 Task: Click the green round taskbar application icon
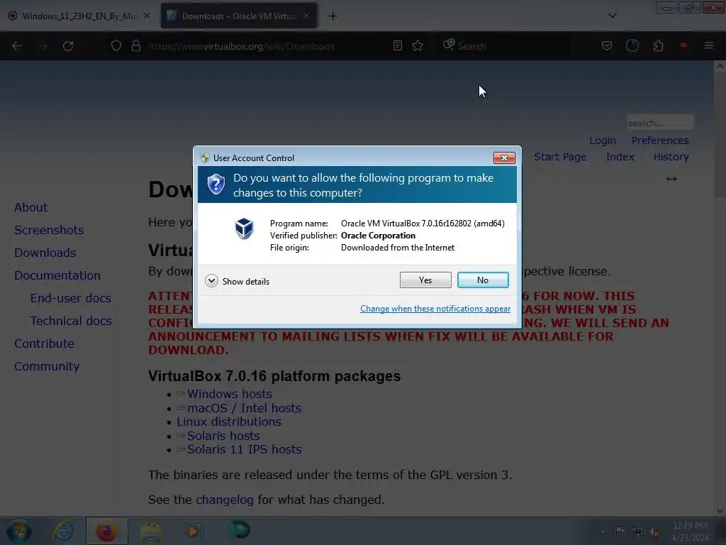[x=240, y=530]
